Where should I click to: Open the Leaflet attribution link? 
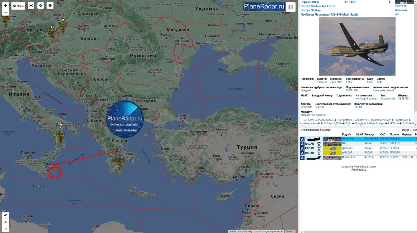(x=232, y=231)
